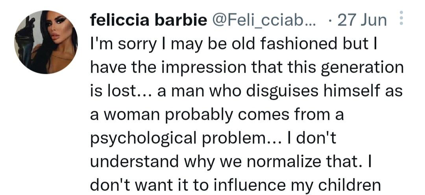Open the tweet via the 27 Jun timestamp

362,19
